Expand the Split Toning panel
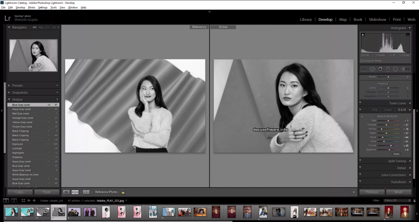Image resolution: width=419 pixels, height=222 pixels. [410, 161]
